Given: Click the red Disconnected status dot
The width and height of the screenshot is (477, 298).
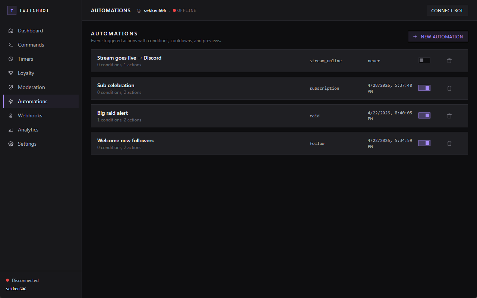Looking at the screenshot, I should (7, 280).
